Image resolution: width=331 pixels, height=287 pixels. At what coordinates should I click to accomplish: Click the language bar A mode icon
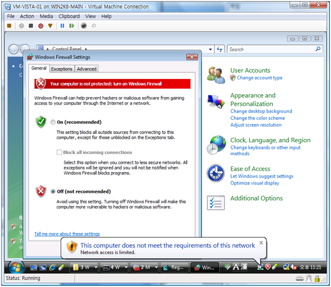pyautogui.click(x=236, y=267)
